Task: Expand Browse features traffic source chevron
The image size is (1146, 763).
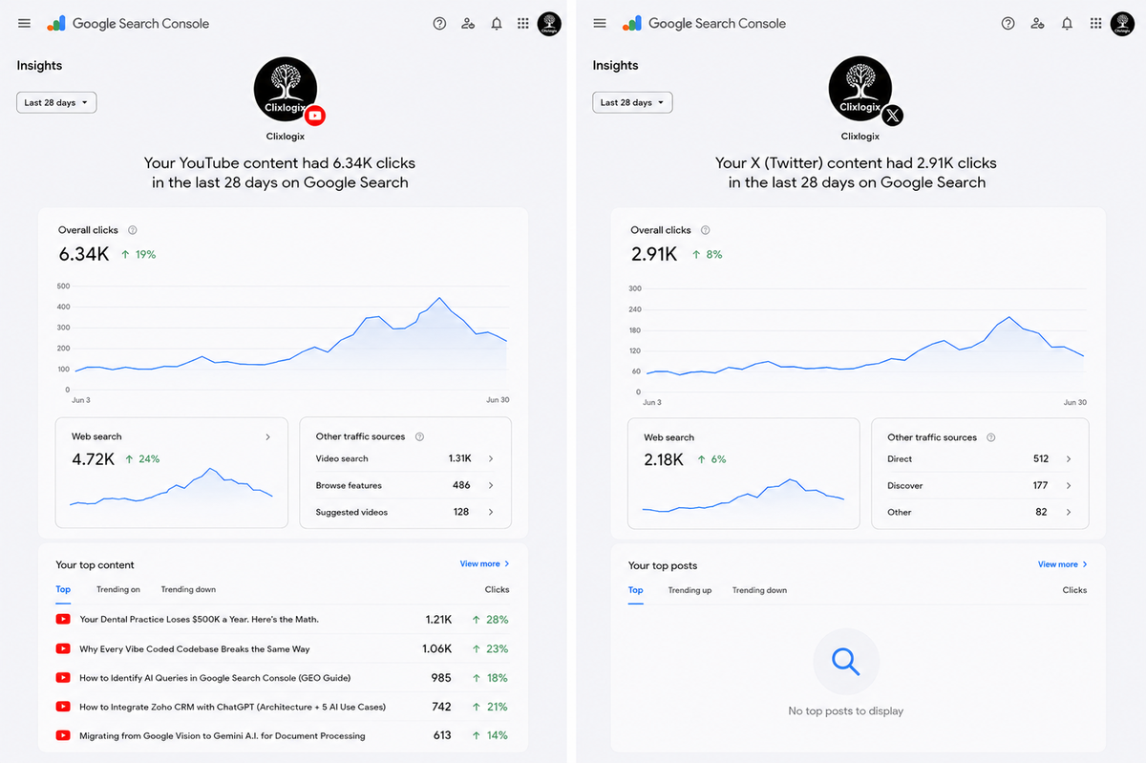Action: pyautogui.click(x=491, y=485)
